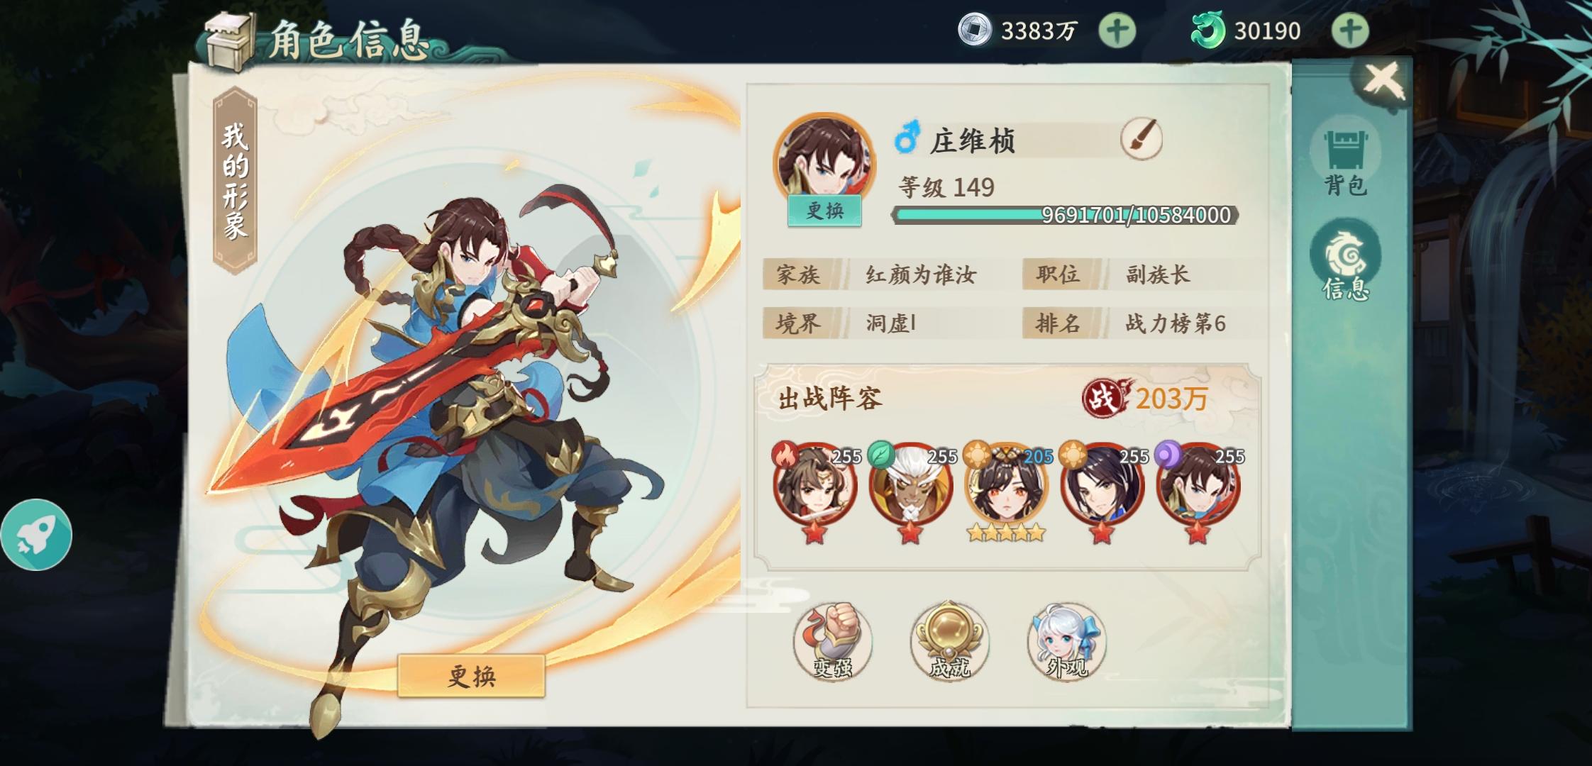Open the 外观 appearance icon
Image resolution: width=1592 pixels, height=766 pixels.
click(x=1066, y=641)
